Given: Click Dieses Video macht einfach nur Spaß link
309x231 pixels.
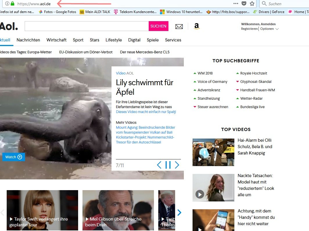Looking at the screenshot, I should tap(146, 112).
